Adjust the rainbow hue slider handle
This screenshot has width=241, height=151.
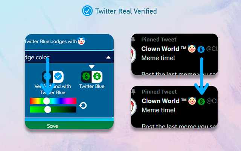pyautogui.click(x=46, y=101)
